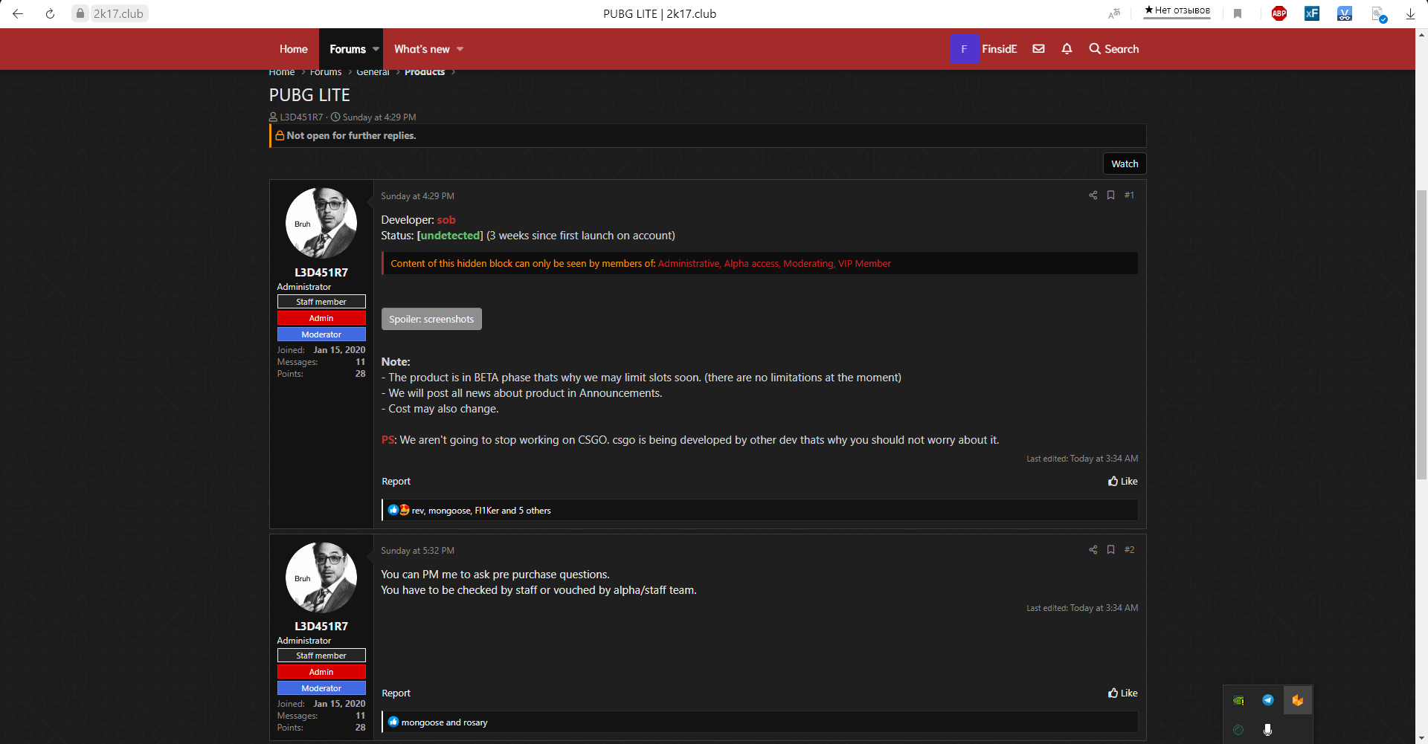Open site reviews "Нет отзывов"
This screenshot has width=1428, height=744.
1177,10
